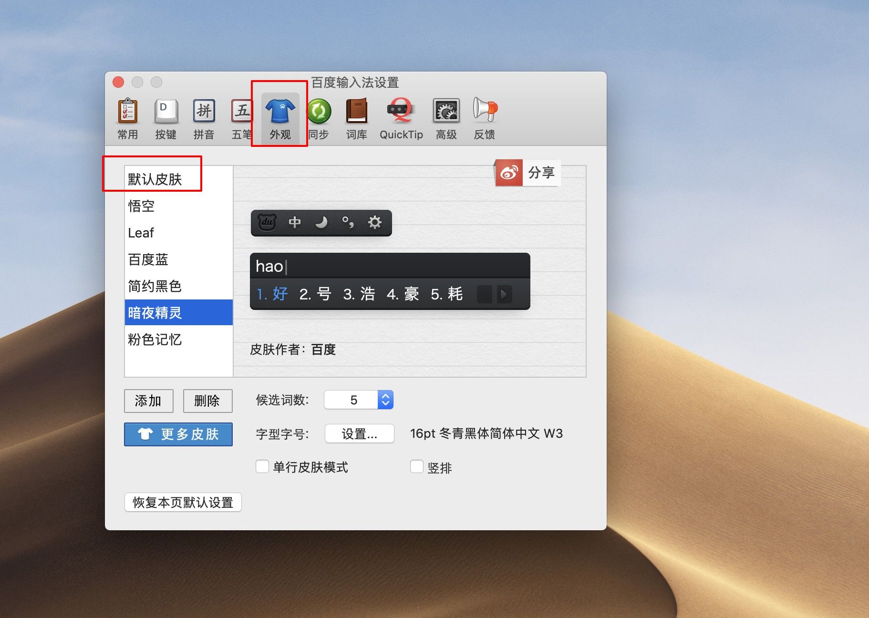Open the 拼音 pinyin settings tab
869x618 pixels.
(204, 119)
